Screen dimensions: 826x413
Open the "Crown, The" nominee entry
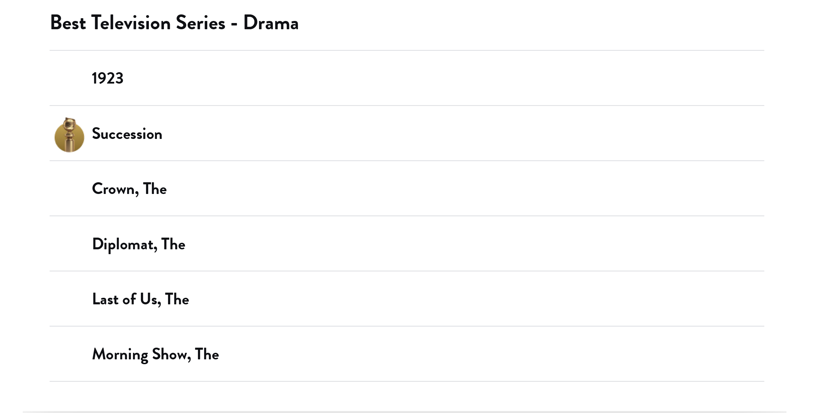129,189
